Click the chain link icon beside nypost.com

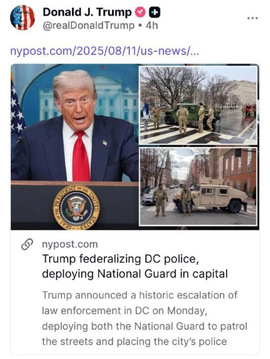pos(27,244)
